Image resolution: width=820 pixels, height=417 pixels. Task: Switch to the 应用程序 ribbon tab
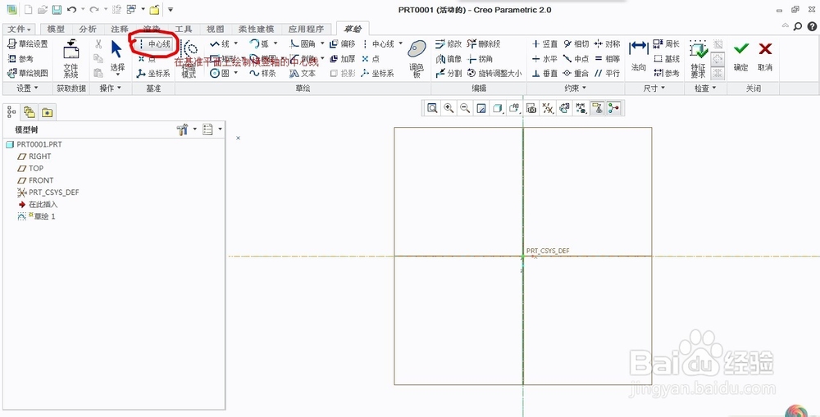pos(307,29)
